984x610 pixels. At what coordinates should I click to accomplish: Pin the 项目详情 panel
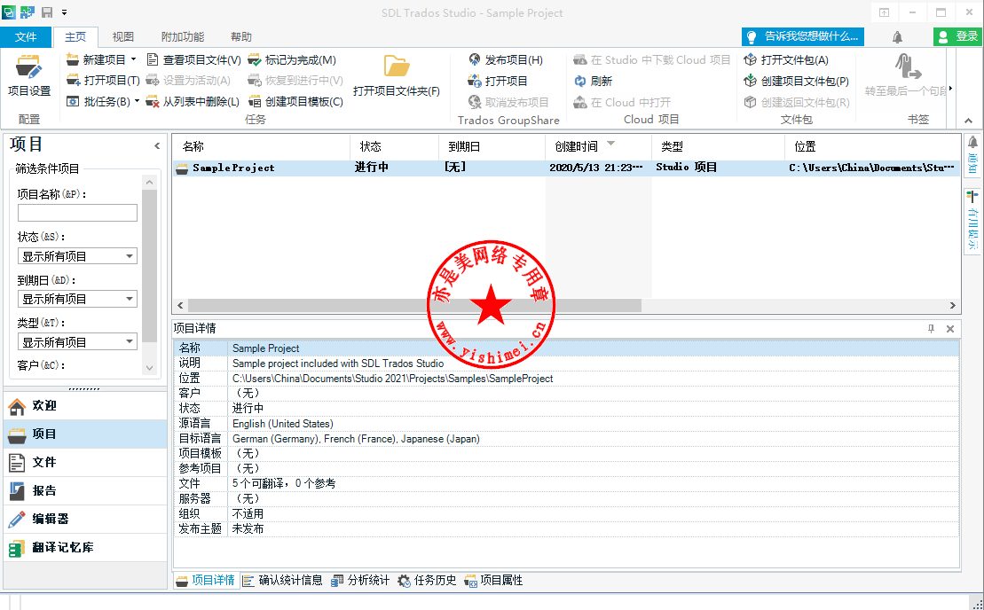[x=931, y=329]
